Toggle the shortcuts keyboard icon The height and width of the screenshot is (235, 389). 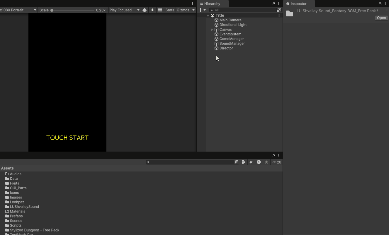[x=160, y=10]
